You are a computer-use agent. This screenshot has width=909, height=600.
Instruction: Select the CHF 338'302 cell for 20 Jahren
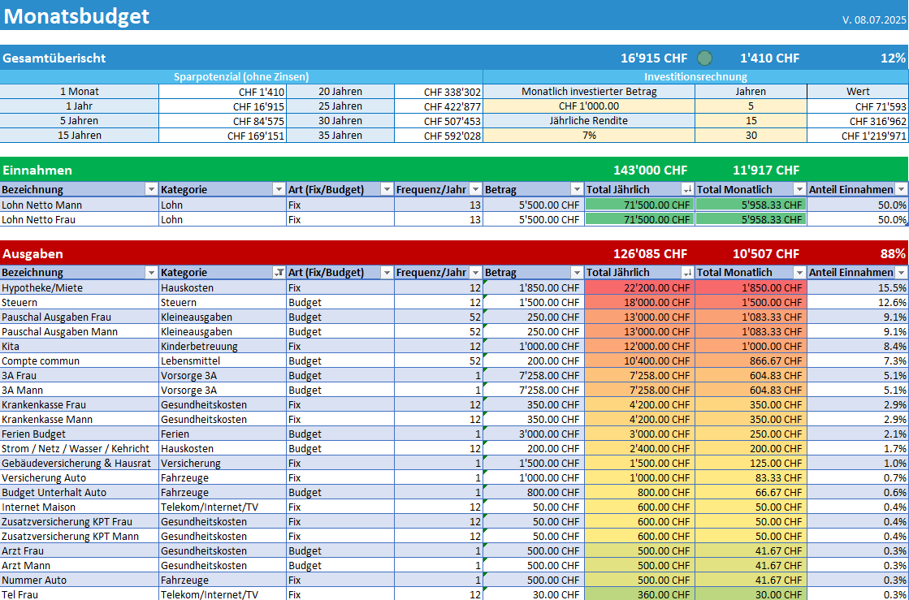pyautogui.click(x=439, y=92)
